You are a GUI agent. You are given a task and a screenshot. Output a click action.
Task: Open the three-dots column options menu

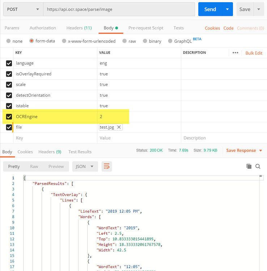(235, 53)
